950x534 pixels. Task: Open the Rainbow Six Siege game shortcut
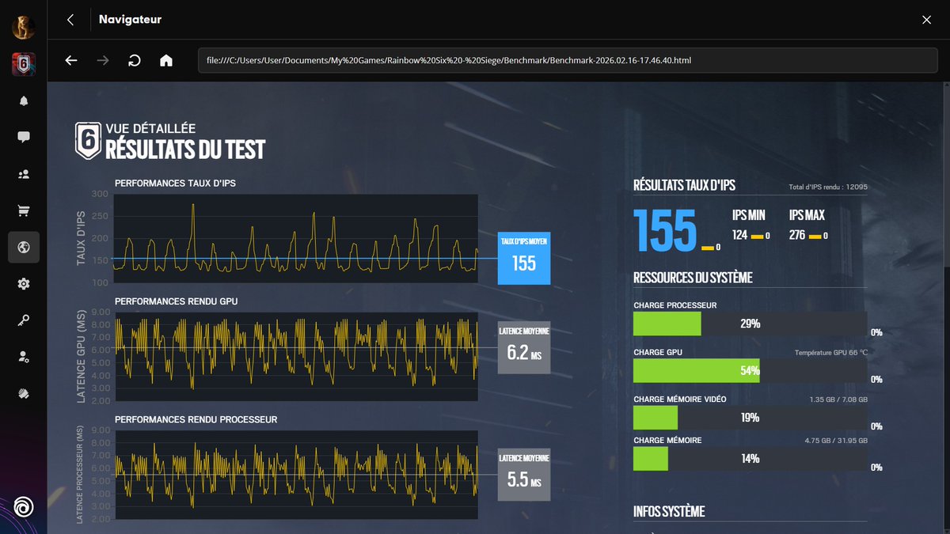click(23, 65)
